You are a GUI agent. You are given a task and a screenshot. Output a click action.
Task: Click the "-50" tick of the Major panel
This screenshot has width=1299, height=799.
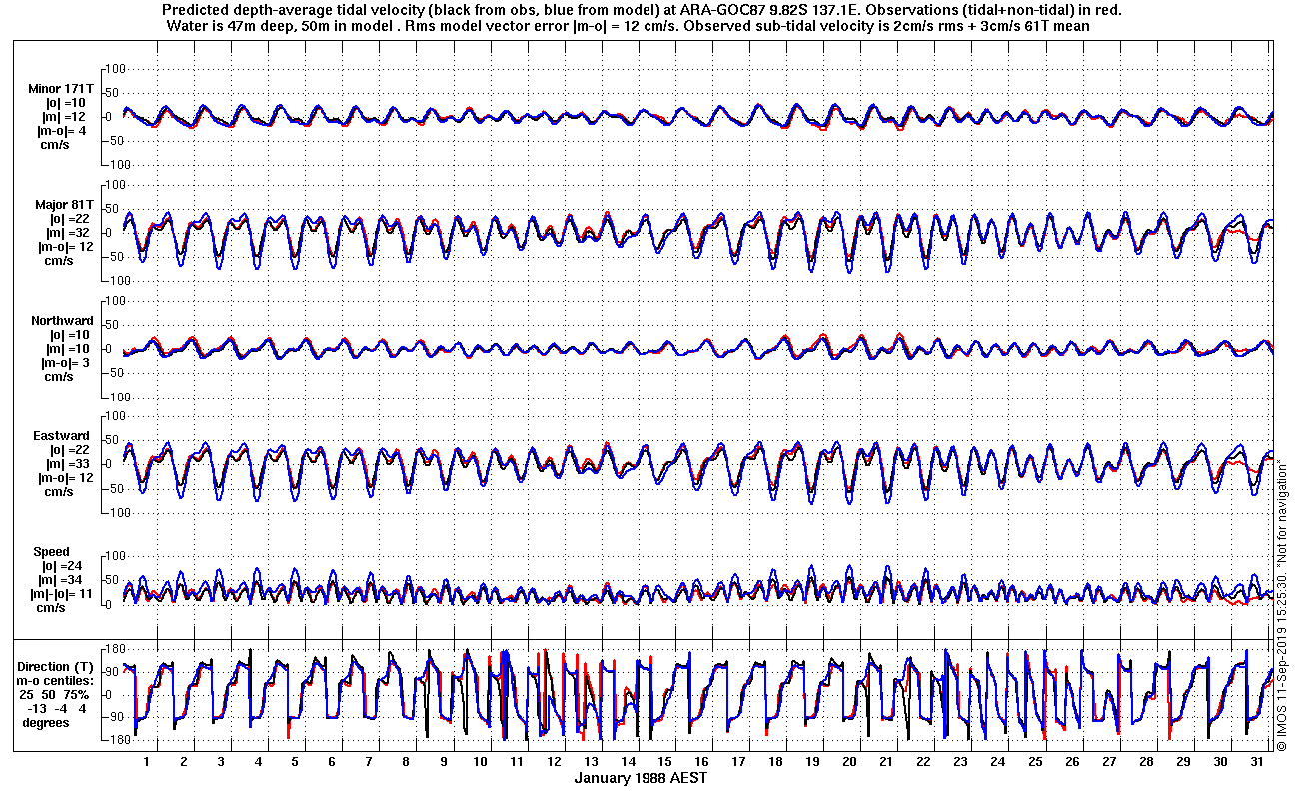[112, 257]
